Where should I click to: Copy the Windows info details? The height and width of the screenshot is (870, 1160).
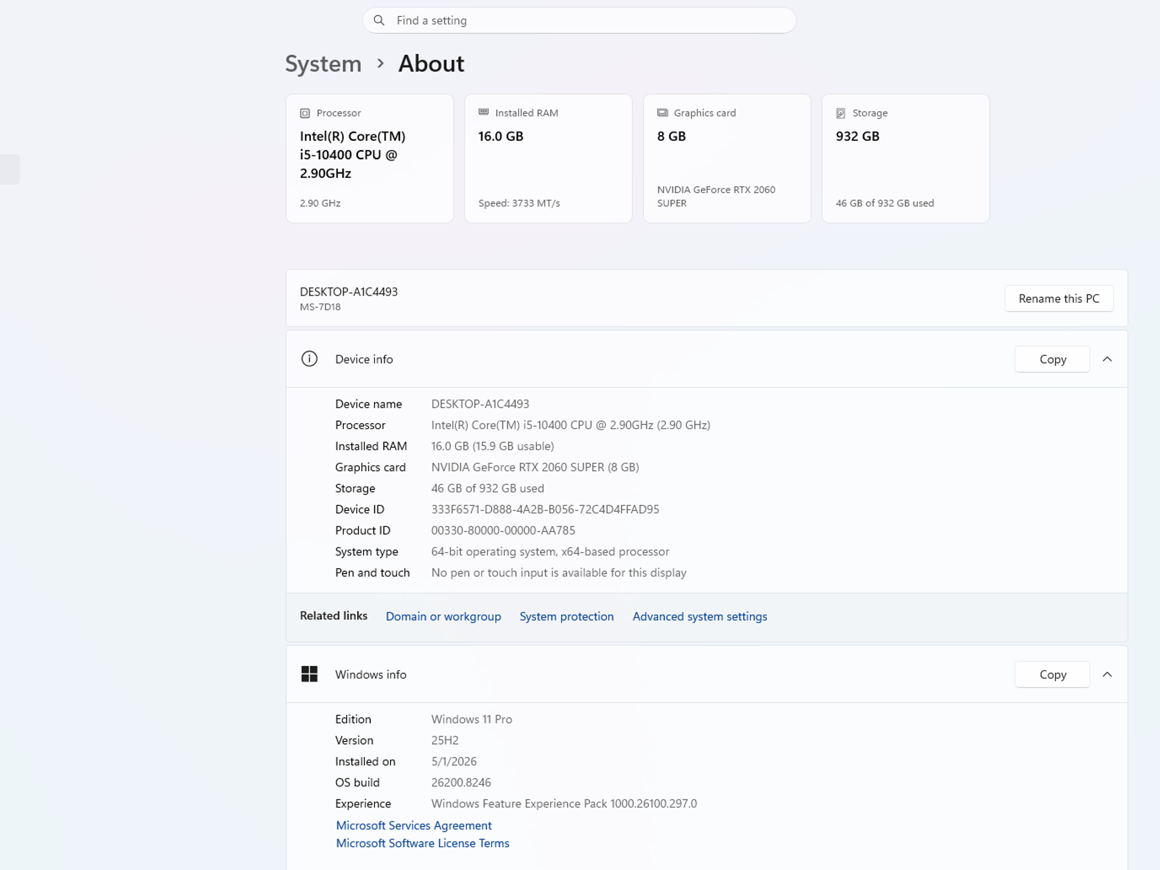pyautogui.click(x=1052, y=675)
